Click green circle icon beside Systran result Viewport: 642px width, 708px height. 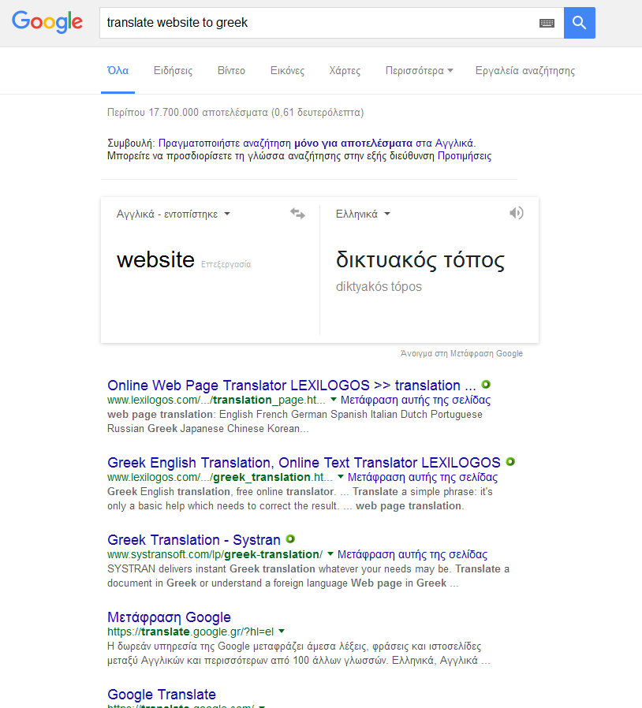[290, 539]
